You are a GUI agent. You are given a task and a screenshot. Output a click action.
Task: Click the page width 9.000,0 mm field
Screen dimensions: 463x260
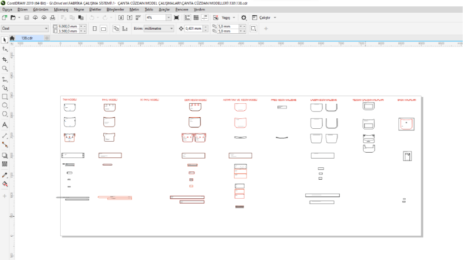pos(68,26)
